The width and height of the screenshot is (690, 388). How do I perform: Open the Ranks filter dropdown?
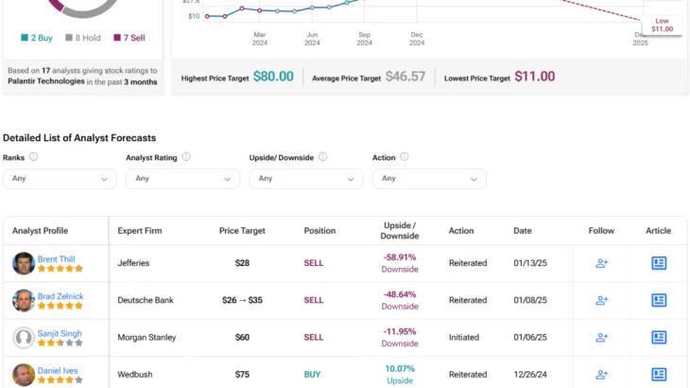60,179
